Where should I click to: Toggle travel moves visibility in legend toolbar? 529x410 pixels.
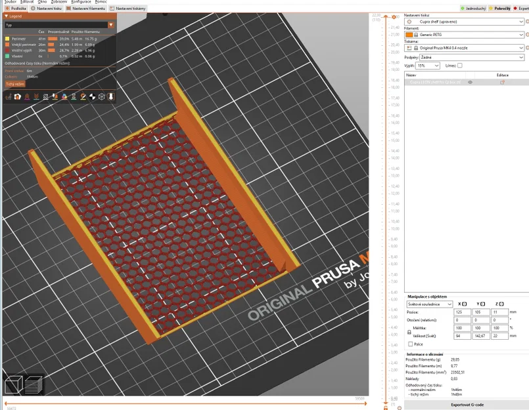(x=8, y=97)
